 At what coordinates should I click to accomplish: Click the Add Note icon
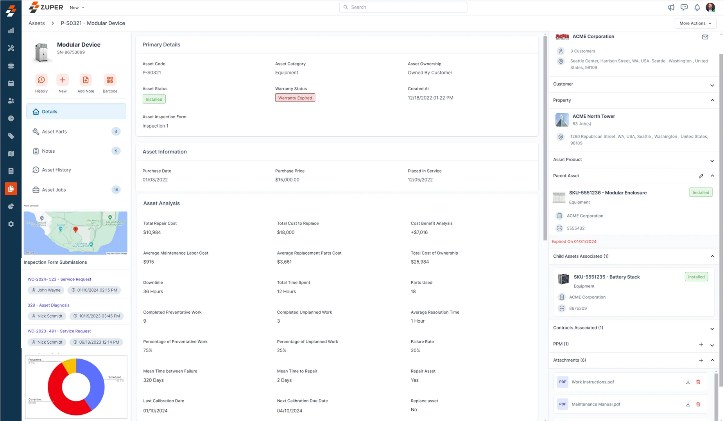coord(86,80)
